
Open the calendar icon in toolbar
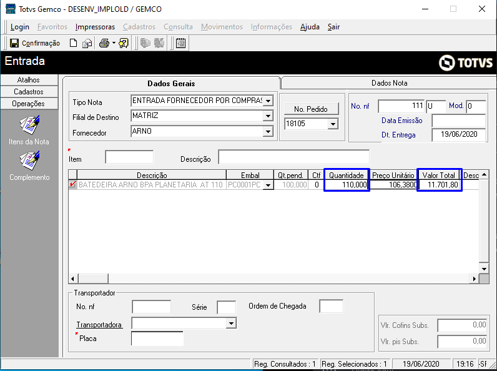coord(180,43)
